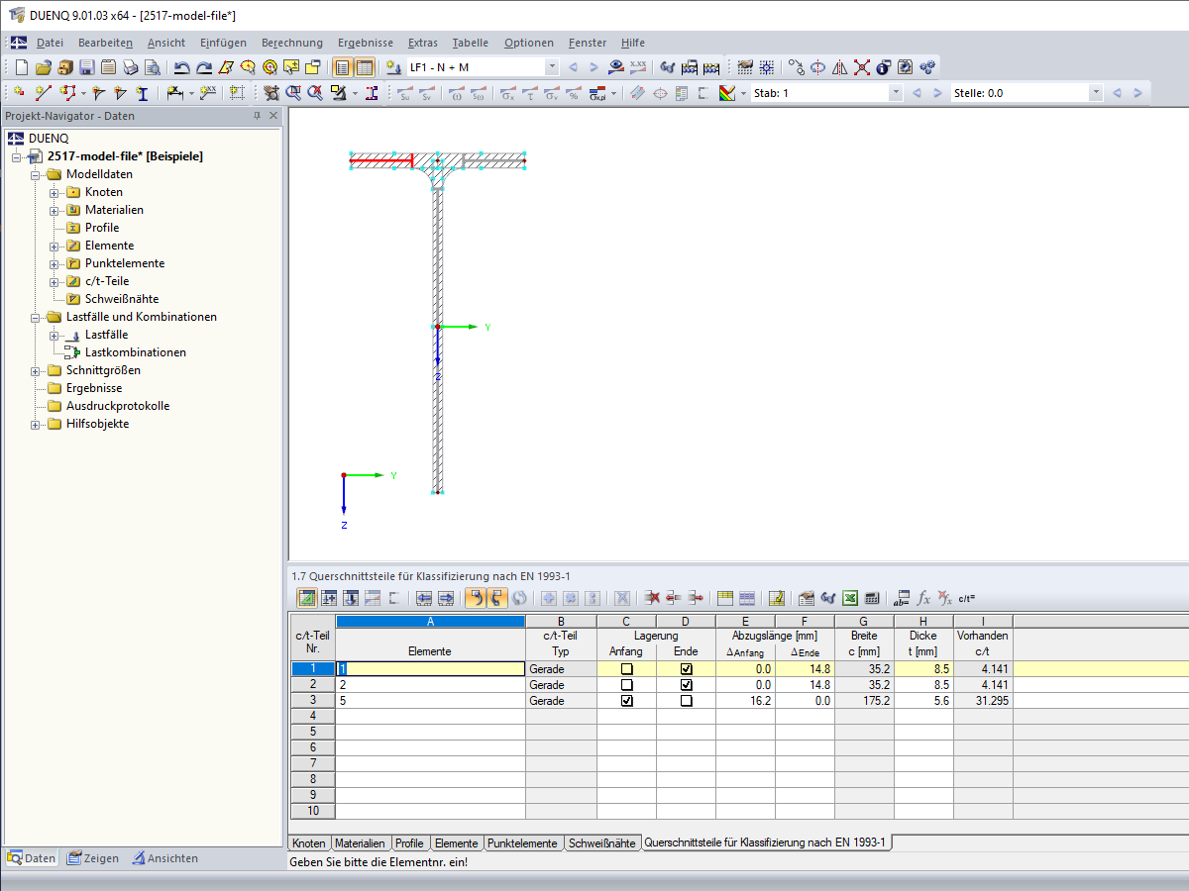Image resolution: width=1189 pixels, height=891 pixels.
Task: Click the tau shear stress icon
Action: (530, 93)
